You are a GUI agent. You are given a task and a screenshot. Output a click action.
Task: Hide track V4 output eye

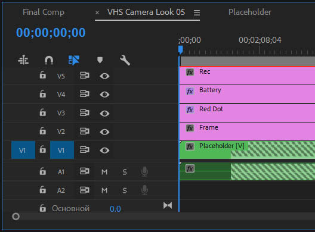(x=104, y=95)
